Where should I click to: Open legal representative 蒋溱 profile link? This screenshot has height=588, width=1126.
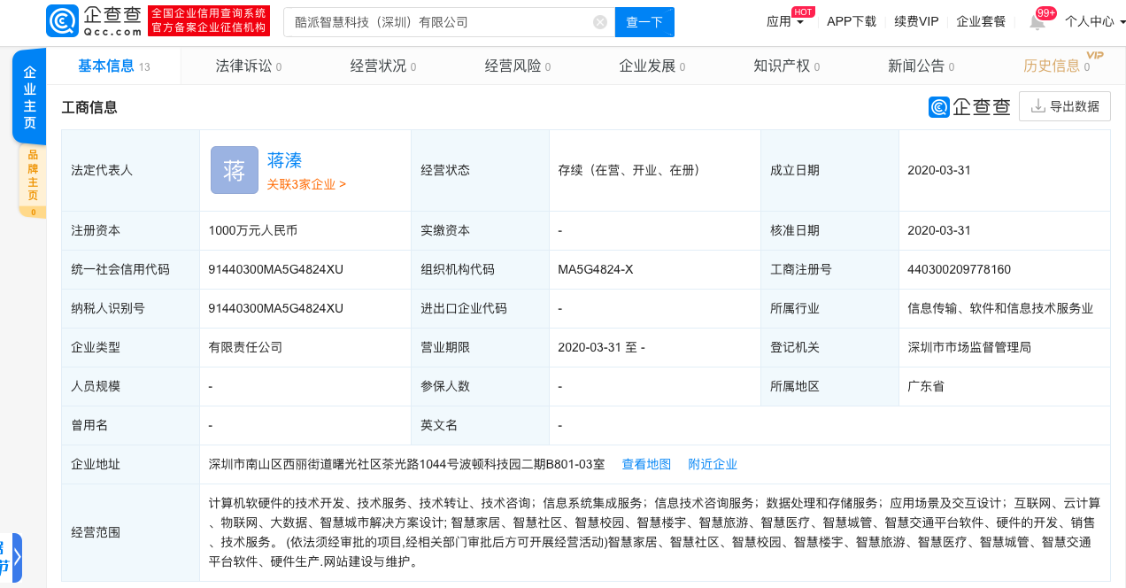pos(284,160)
